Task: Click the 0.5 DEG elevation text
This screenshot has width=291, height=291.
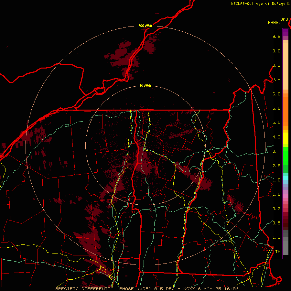Action: click(164, 289)
